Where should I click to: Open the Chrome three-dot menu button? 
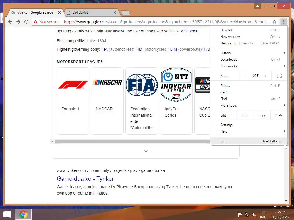click(283, 22)
